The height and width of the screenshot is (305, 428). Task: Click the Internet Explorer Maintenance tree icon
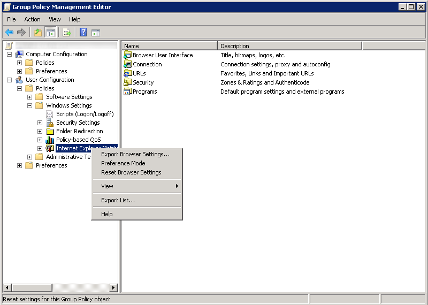[50, 148]
